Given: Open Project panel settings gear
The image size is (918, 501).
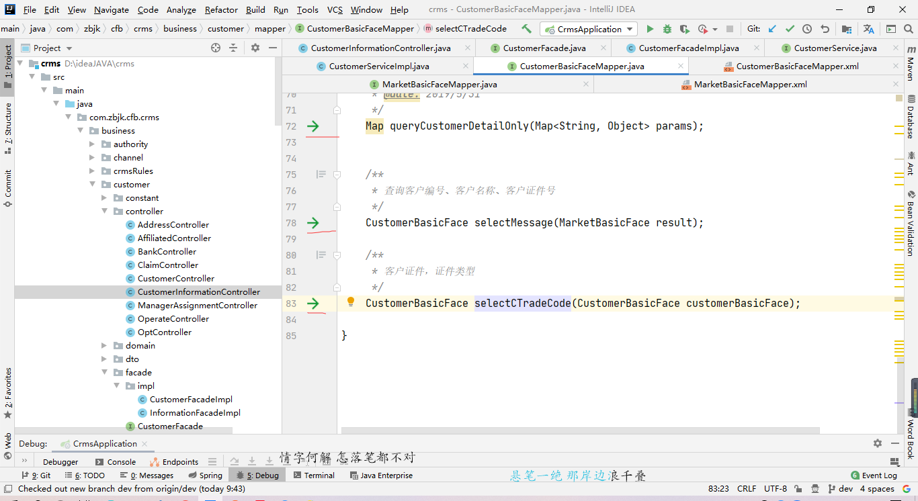Looking at the screenshot, I should coord(255,48).
